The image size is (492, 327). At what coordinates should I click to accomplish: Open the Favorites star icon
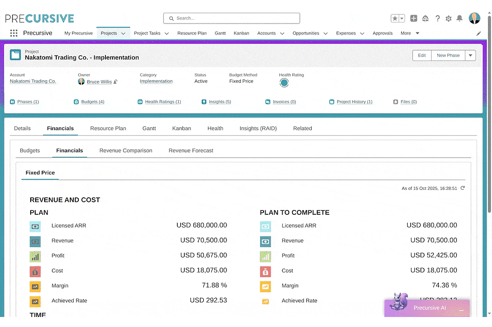(395, 19)
